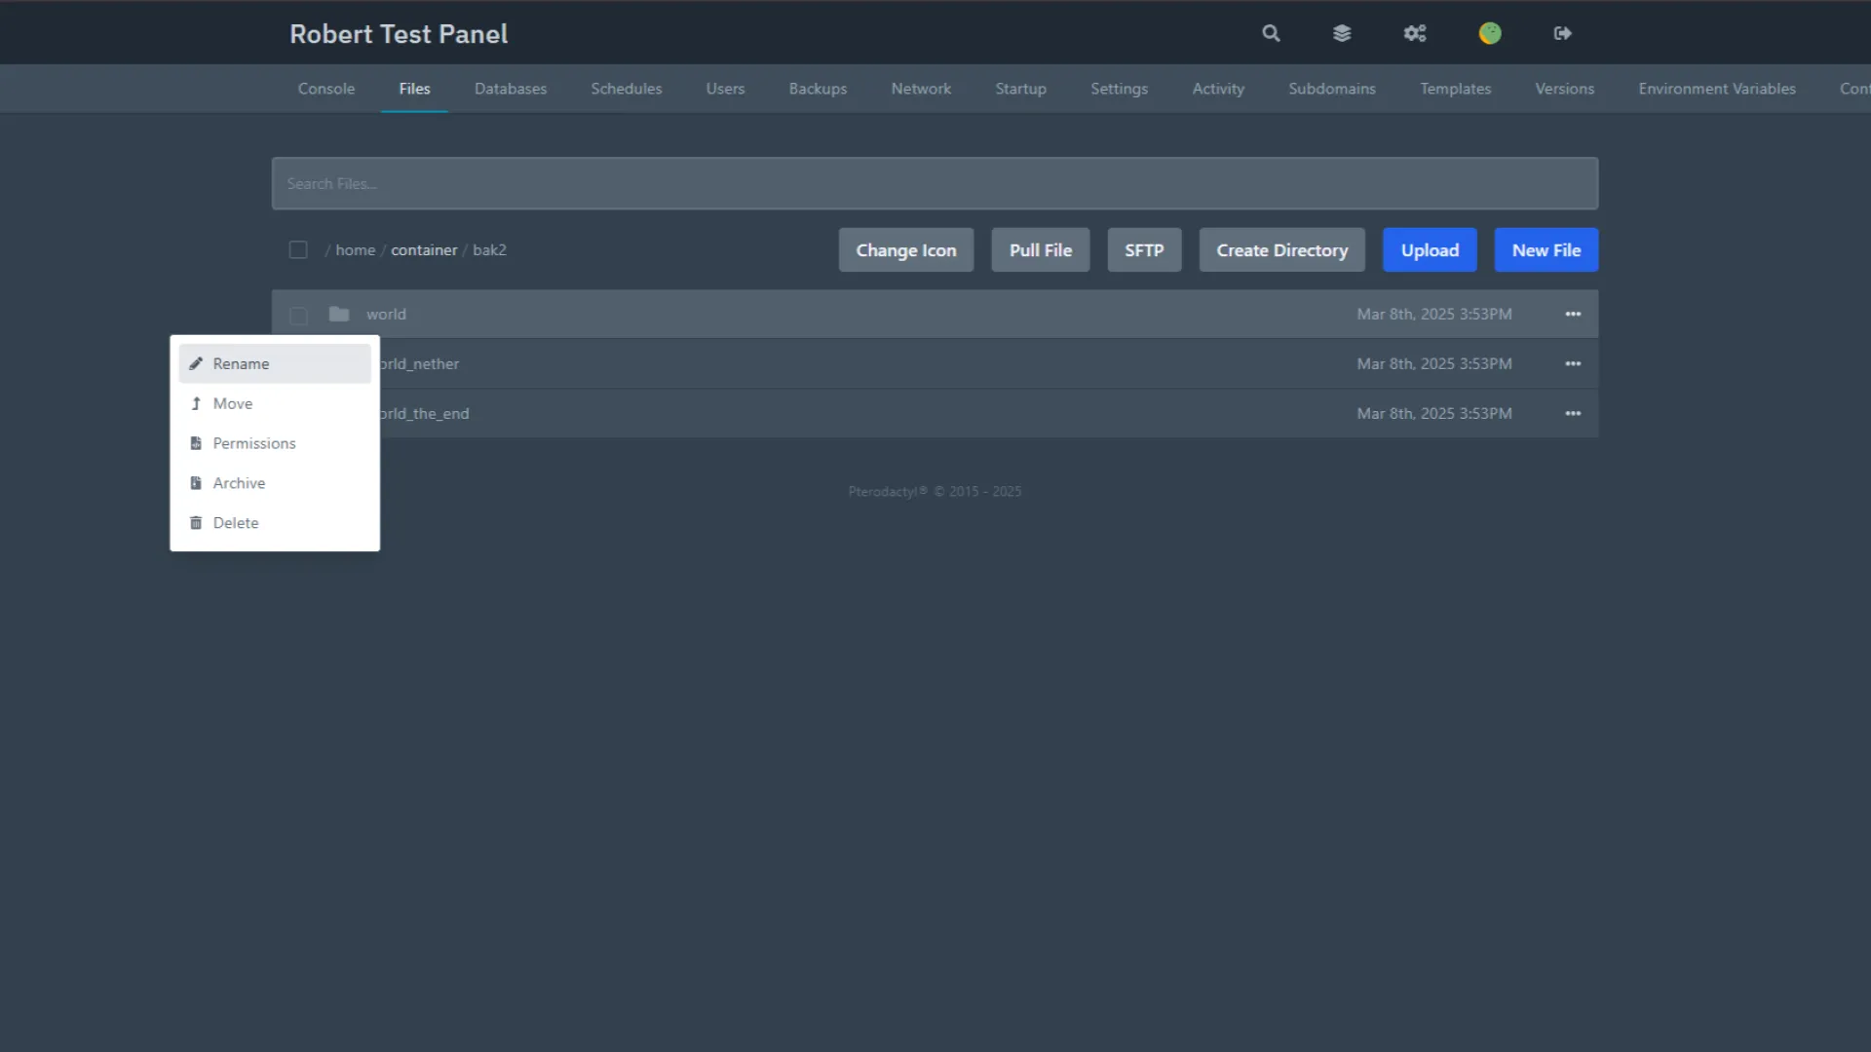Click the green user avatar

coord(1490,33)
